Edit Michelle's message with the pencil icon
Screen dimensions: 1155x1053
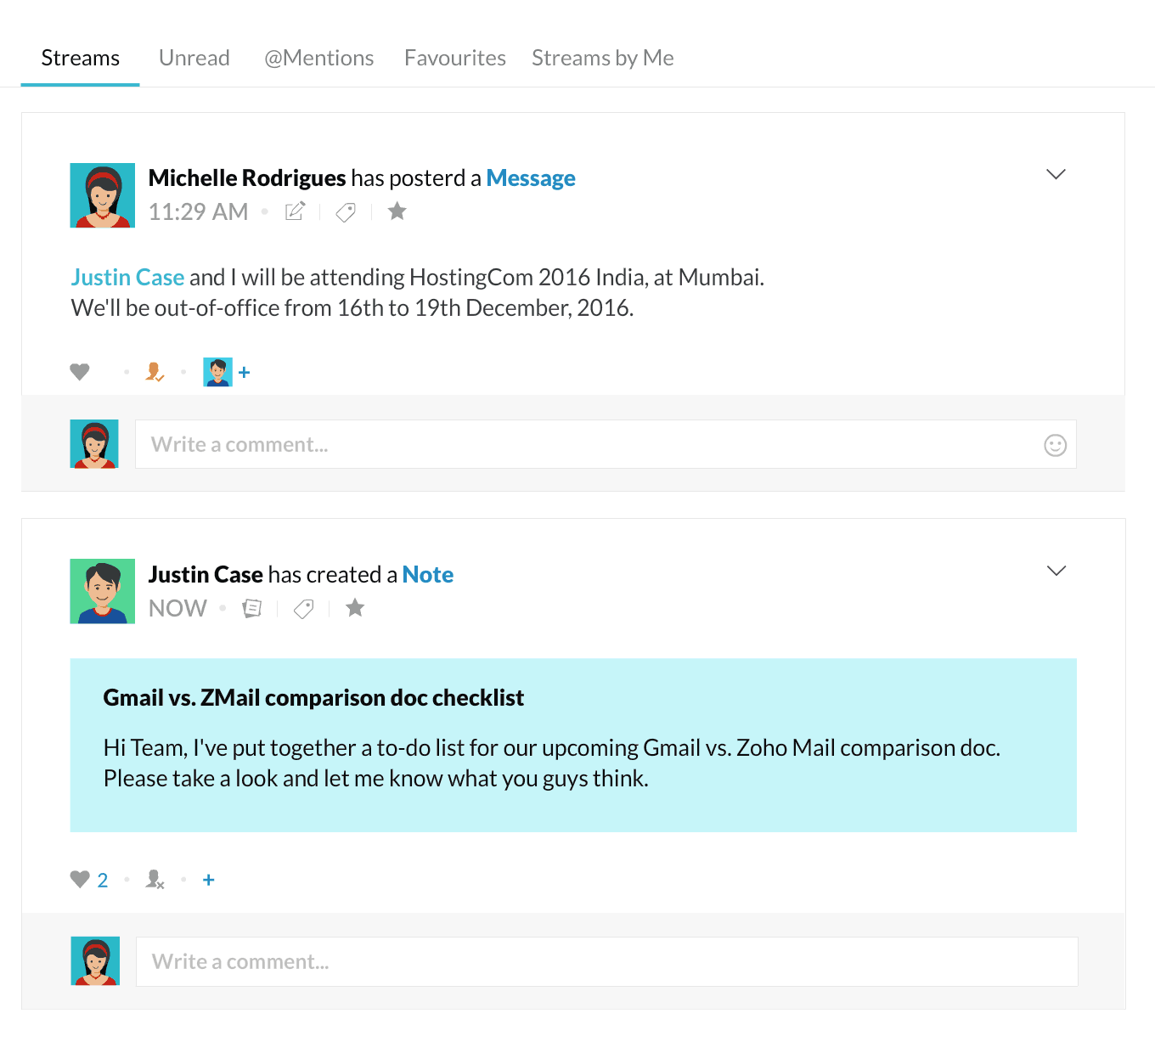pyautogui.click(x=295, y=211)
